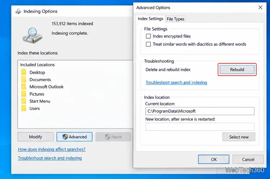
Task: Click the Select new button
Action: click(x=239, y=137)
